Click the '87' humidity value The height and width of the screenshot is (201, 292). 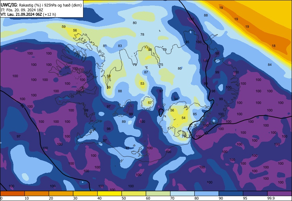[x=146, y=72]
